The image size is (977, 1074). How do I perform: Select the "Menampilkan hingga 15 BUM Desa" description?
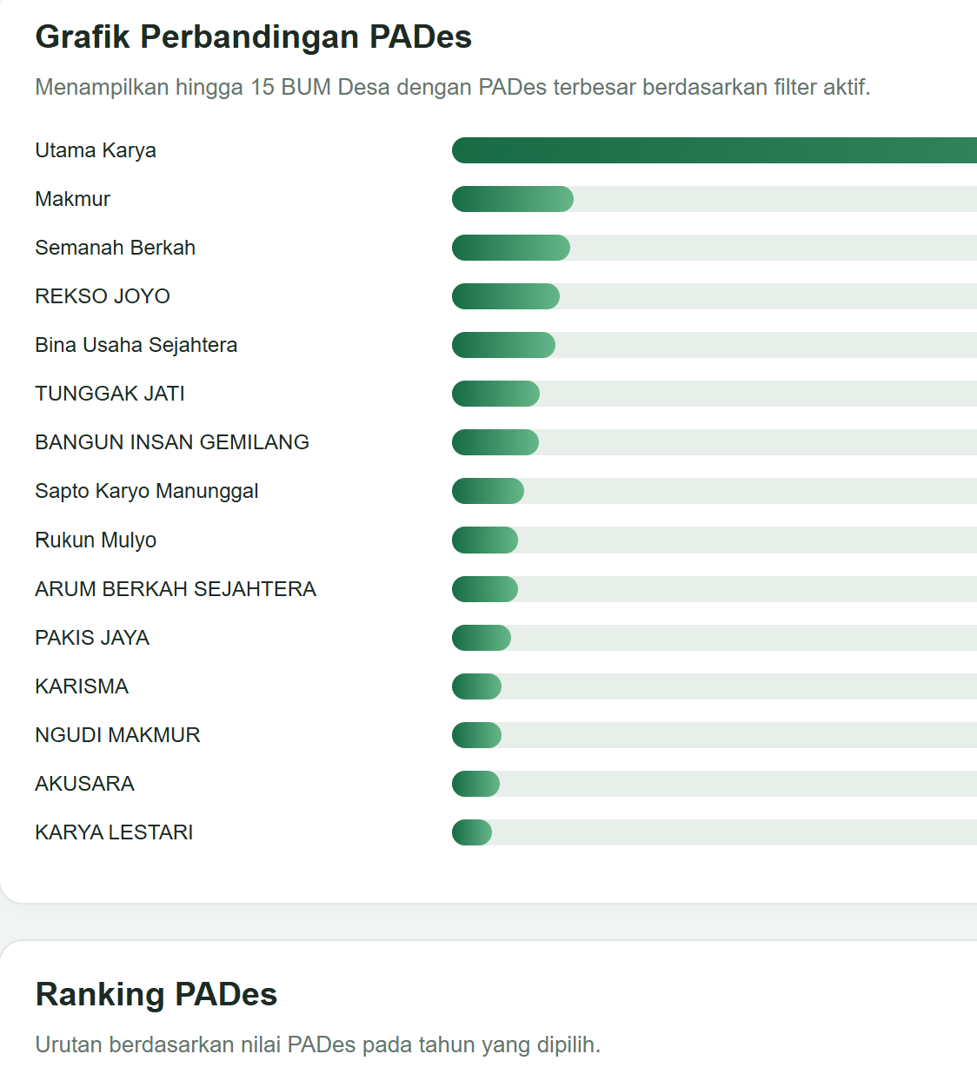click(453, 87)
